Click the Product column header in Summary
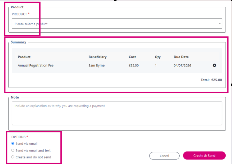 pos(24,57)
